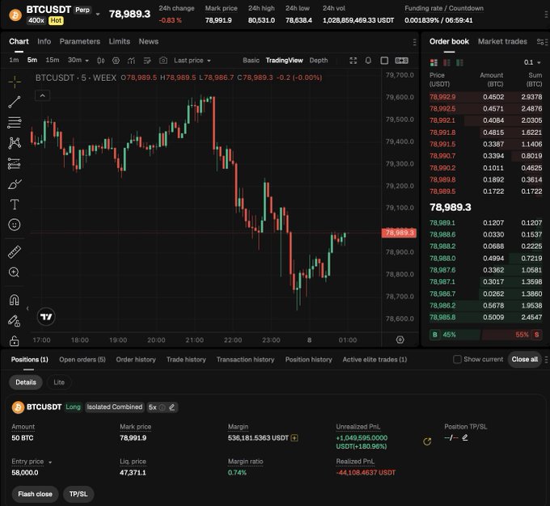Select the crosshair cursor tool
The image size is (550, 506).
[15, 82]
